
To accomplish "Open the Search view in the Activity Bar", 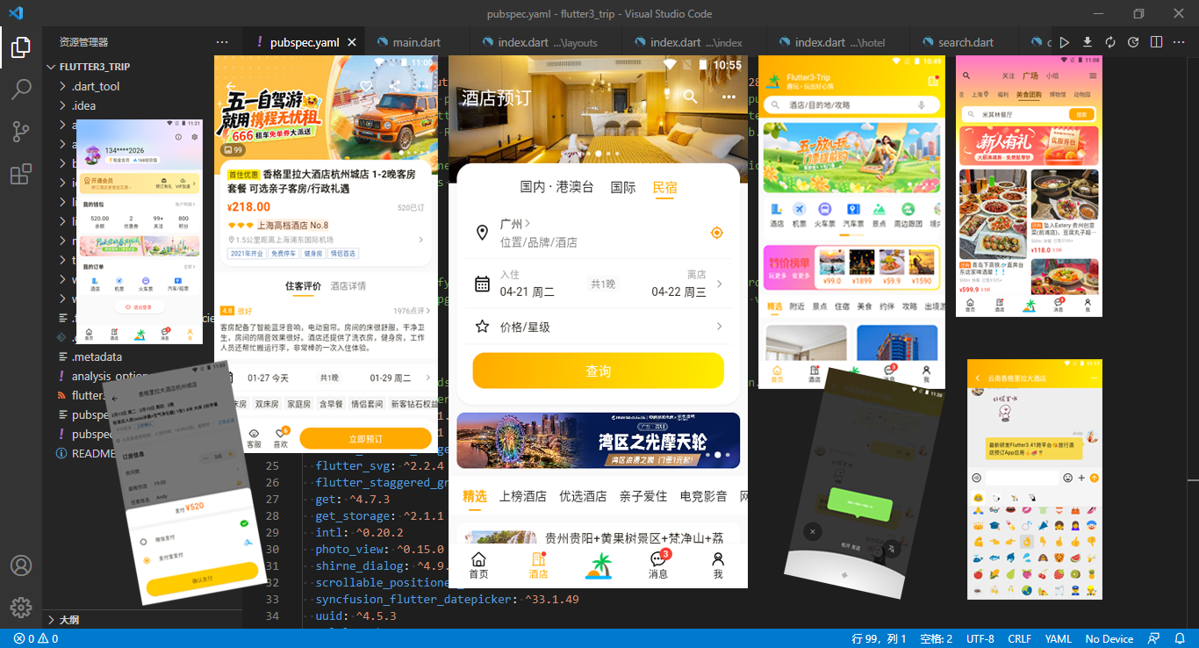I will pyautogui.click(x=21, y=90).
